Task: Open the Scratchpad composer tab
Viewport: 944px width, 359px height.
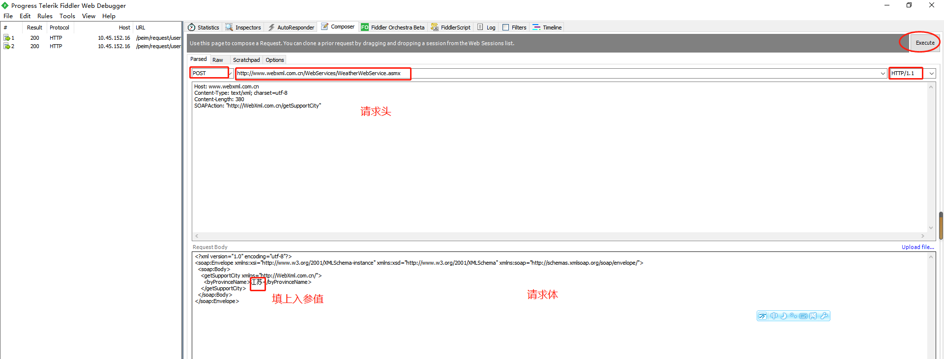Action: point(246,60)
